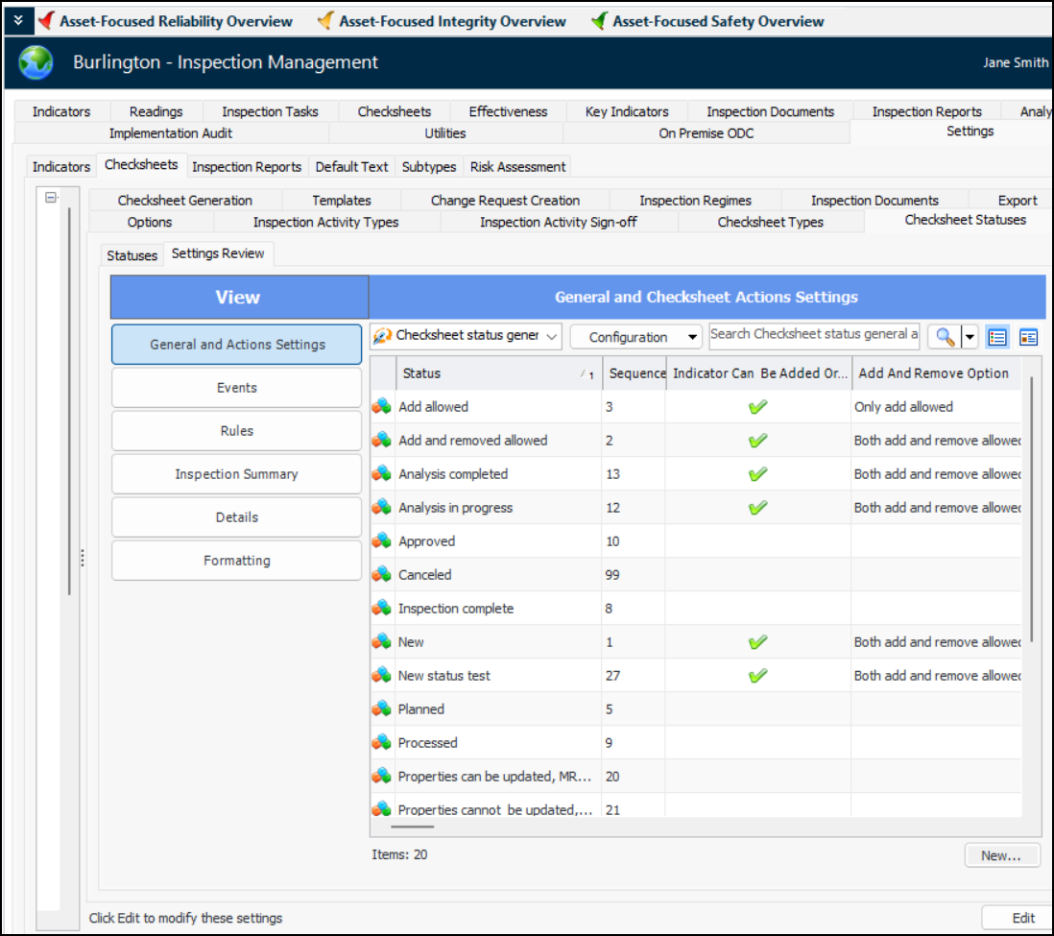Click the globe icon beside Burlington title
This screenshot has width=1054, height=936.
[x=36, y=63]
